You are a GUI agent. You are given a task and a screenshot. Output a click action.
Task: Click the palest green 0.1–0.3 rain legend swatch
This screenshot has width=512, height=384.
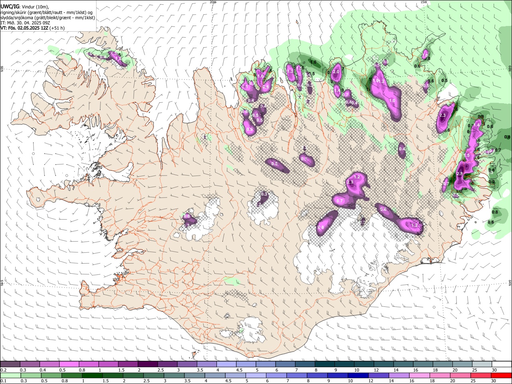[10, 376]
